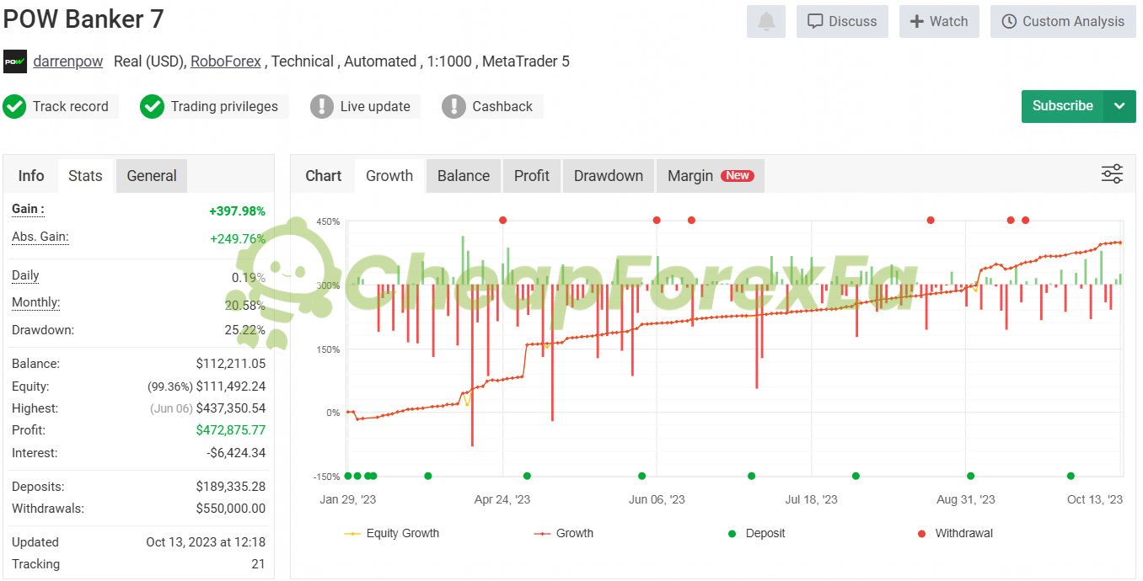
Task: Click the first withdrawal marker near Apr 24
Action: (x=502, y=220)
